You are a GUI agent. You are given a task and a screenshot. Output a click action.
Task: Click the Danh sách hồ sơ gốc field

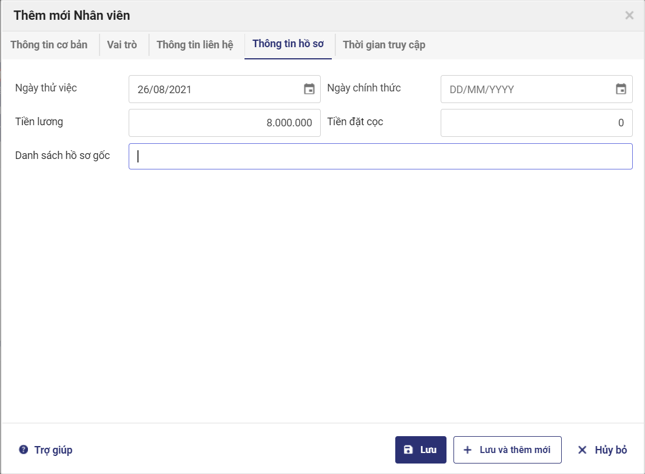pos(381,156)
